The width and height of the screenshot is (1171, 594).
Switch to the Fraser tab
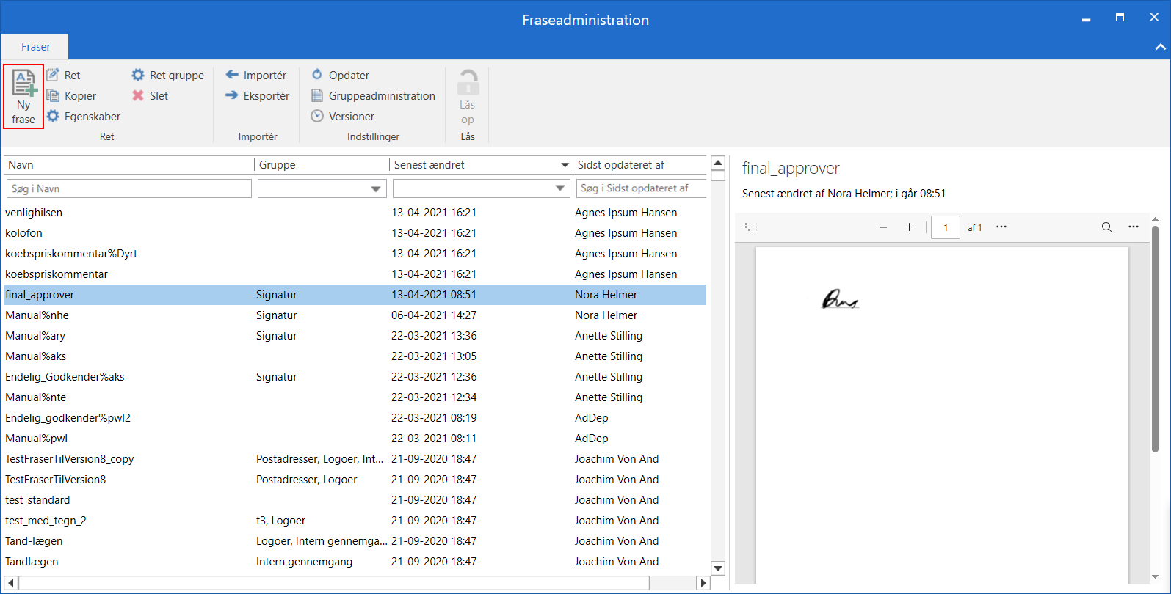click(x=35, y=47)
